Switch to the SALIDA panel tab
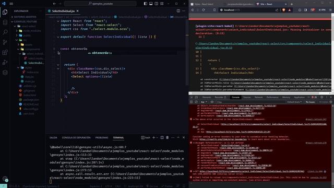Viewport: 334px width, 188px height. coord(53,138)
